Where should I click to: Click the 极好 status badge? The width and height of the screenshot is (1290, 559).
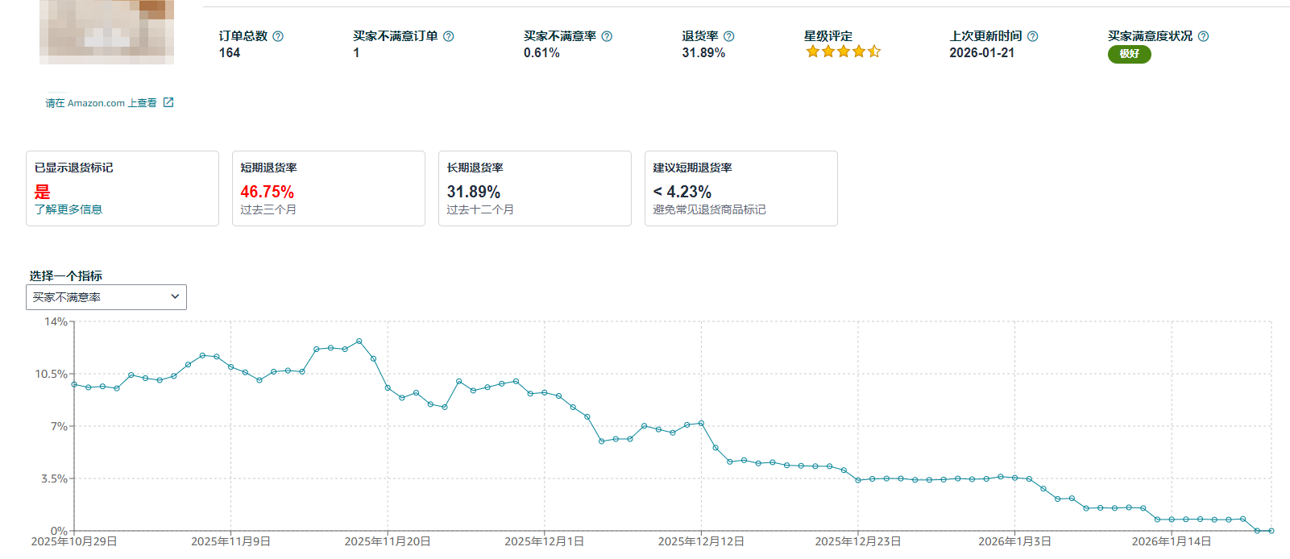[1129, 54]
